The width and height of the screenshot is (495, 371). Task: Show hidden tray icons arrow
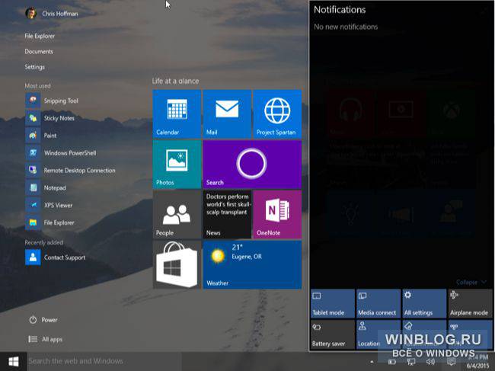coord(372,362)
